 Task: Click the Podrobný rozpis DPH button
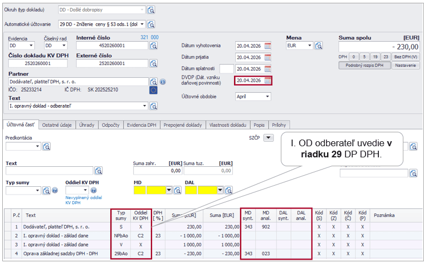364,65
